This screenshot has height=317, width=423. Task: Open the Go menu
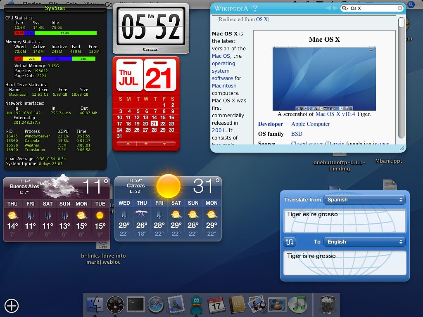coord(109,4)
